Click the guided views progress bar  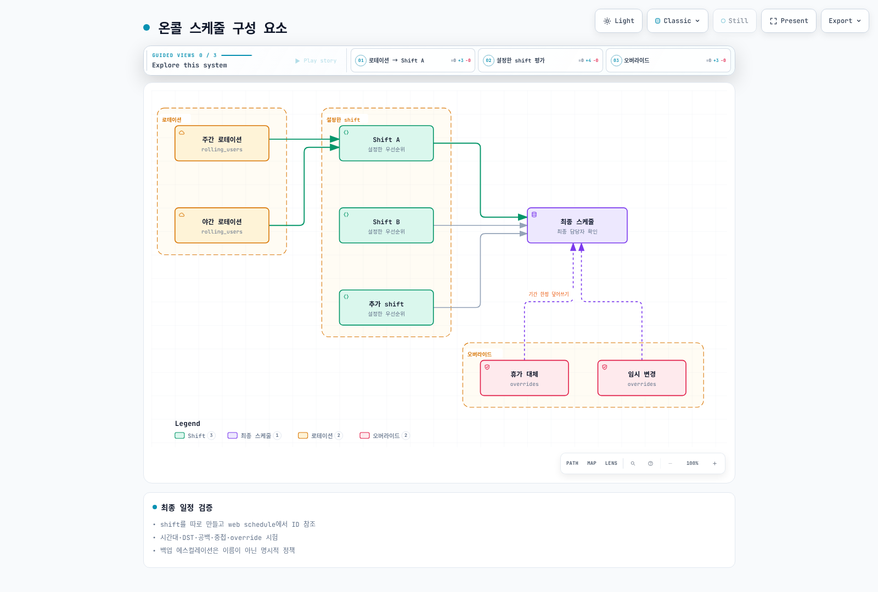[x=237, y=55]
